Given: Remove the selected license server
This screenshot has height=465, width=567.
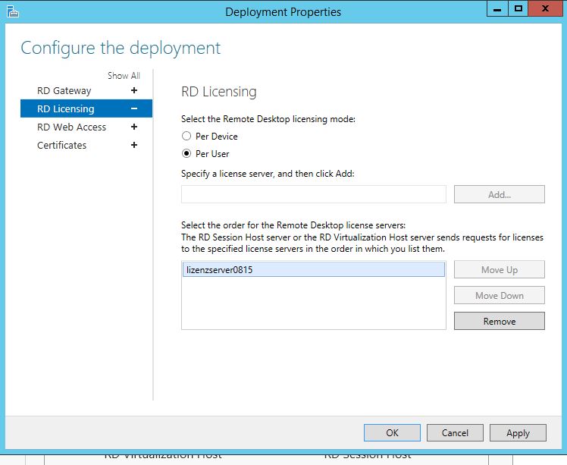Looking at the screenshot, I should 500,321.
